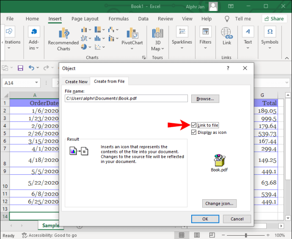Screen dimensions: 292x239
Task: Open the Page Layout ribbon tab
Action: point(85,19)
